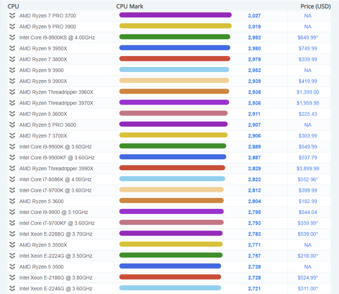Click double-chevron icon beside Ryzen 7 3700X

(x=12, y=136)
